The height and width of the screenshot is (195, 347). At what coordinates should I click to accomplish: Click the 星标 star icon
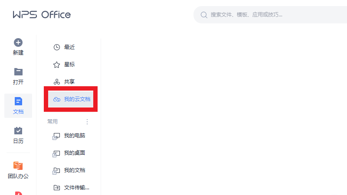(57, 65)
